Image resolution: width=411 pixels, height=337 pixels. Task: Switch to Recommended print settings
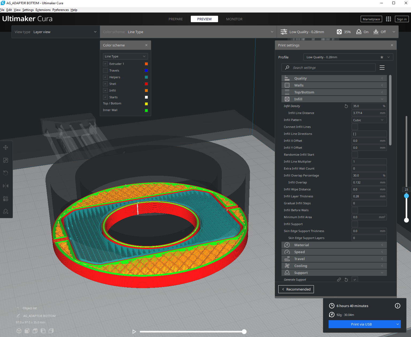pos(296,289)
